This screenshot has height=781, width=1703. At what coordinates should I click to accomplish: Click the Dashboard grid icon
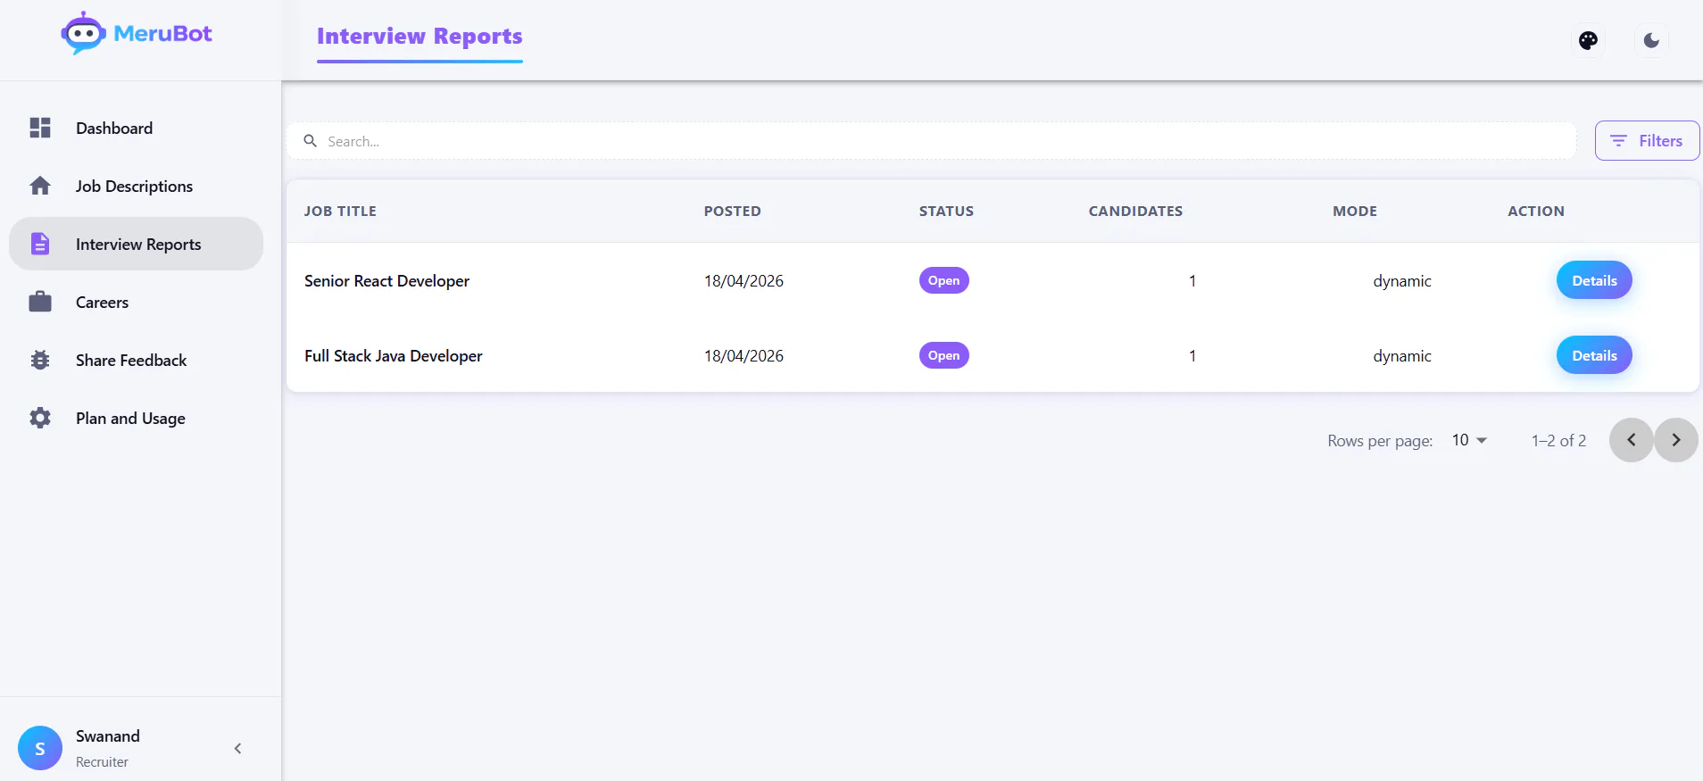click(x=40, y=128)
